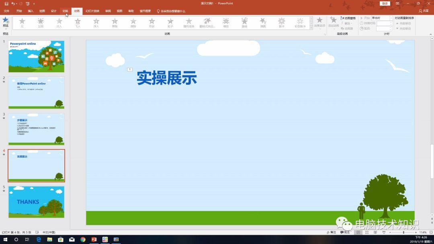Toggle the Comments (批注) pane
The height and width of the screenshot is (244, 434).
pyautogui.click(x=345, y=232)
